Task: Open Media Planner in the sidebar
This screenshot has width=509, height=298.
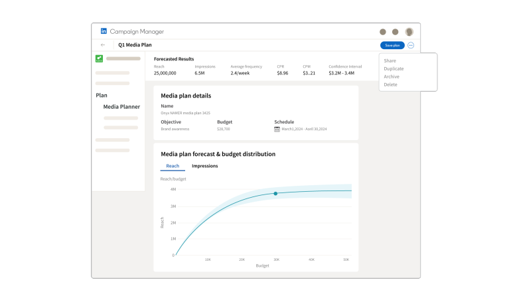Action: (121, 106)
